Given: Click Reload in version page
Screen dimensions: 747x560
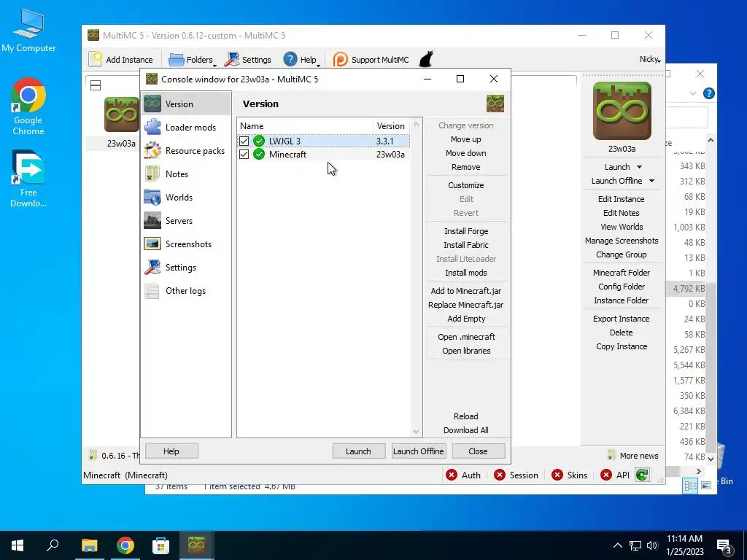Looking at the screenshot, I should pyautogui.click(x=466, y=416).
